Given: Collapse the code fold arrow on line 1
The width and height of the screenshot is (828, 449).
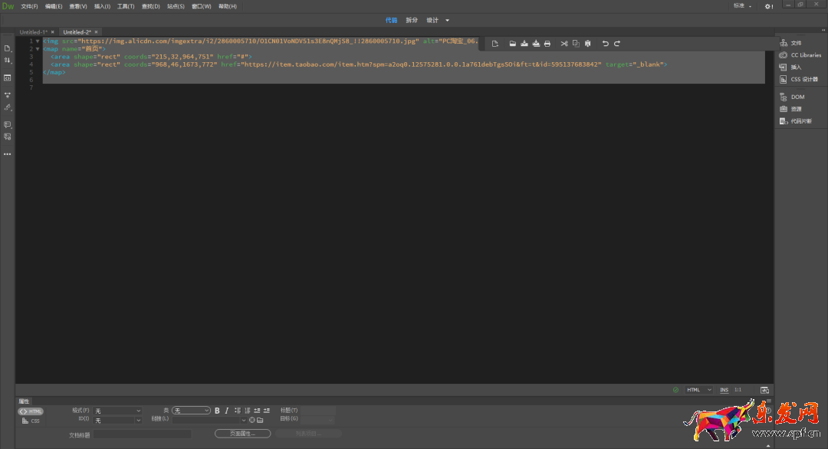Looking at the screenshot, I should [x=37, y=41].
